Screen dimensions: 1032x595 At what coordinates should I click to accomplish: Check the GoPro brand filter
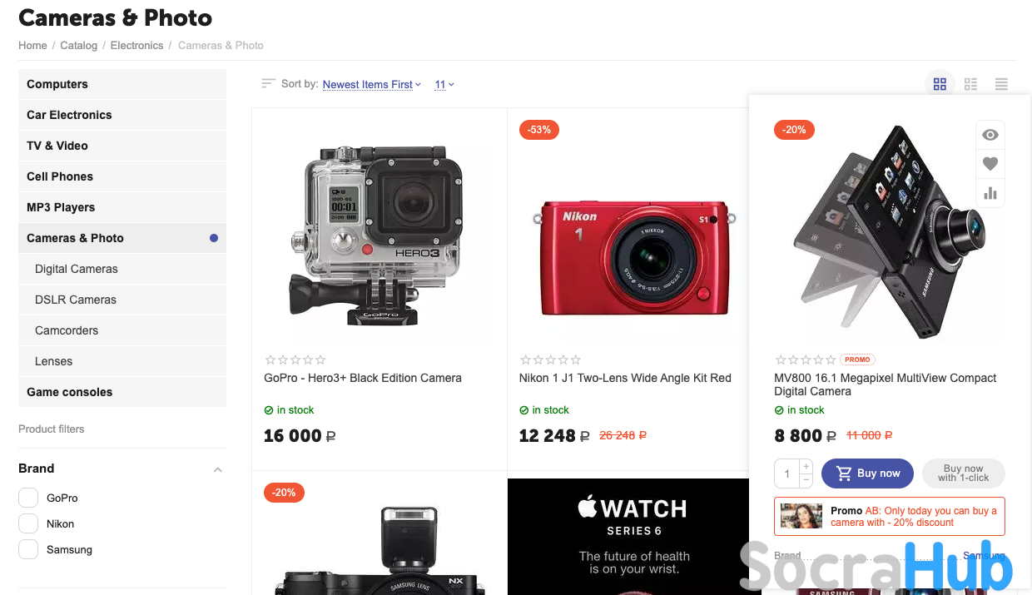click(x=28, y=498)
